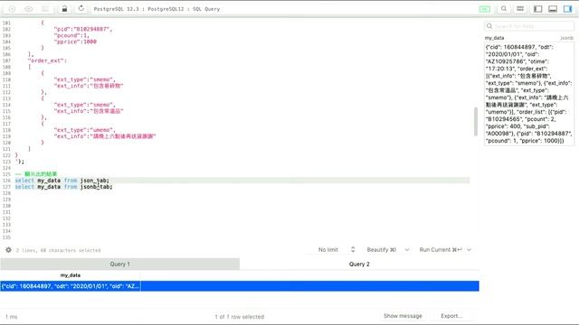Expand the chevron next to Run Current

tap(469, 250)
